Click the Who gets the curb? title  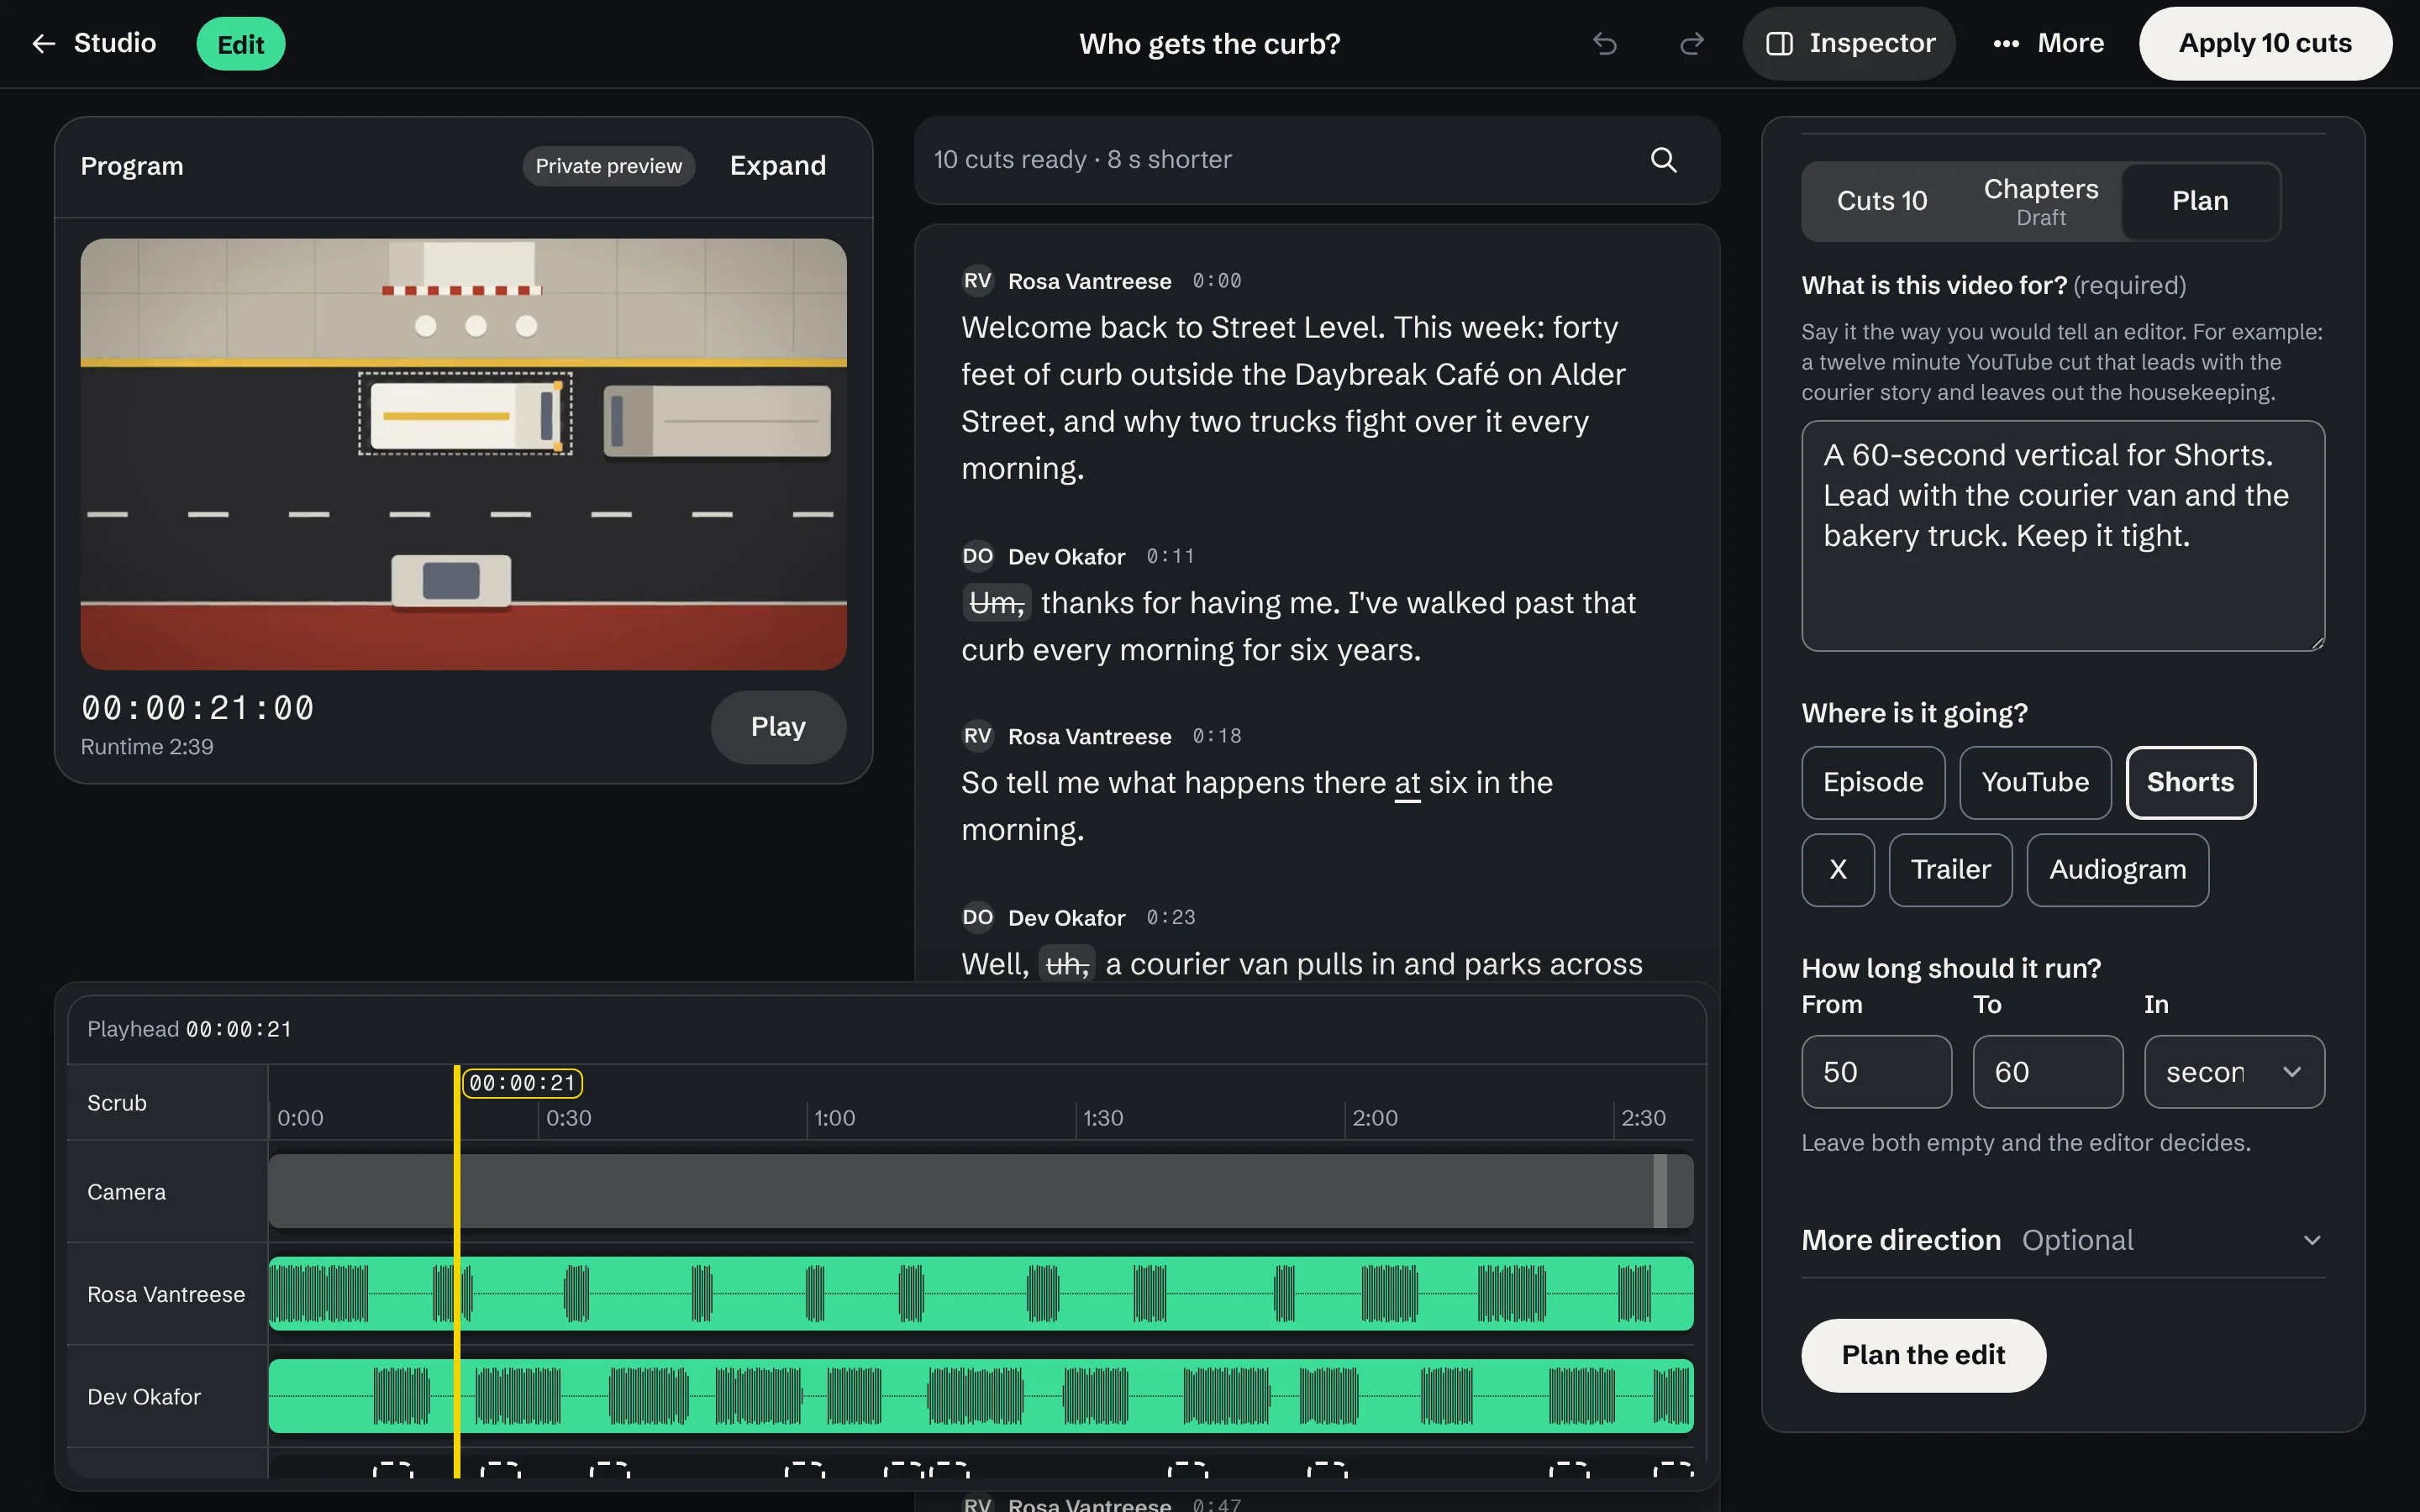coord(1209,44)
